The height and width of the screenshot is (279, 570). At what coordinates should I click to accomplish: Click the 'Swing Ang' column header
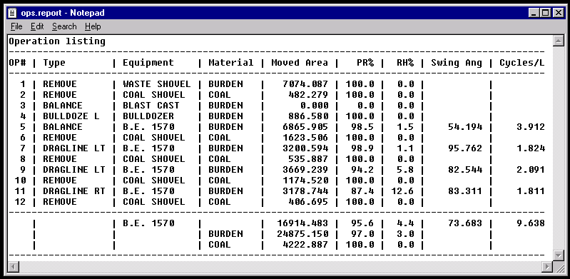click(457, 63)
